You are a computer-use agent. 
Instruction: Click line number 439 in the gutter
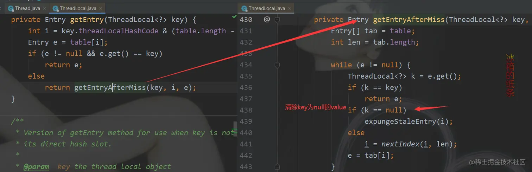[x=246, y=121]
